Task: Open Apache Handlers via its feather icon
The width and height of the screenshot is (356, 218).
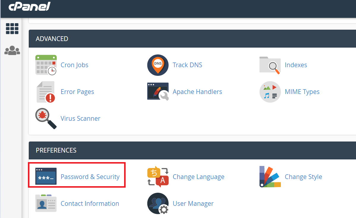Action: (158, 92)
